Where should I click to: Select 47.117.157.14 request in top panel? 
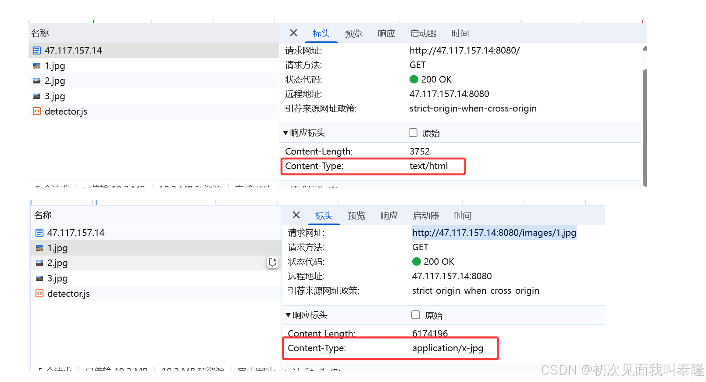pyautogui.click(x=153, y=50)
